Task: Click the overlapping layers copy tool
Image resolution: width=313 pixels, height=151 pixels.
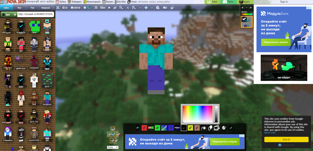Action: coord(217,128)
